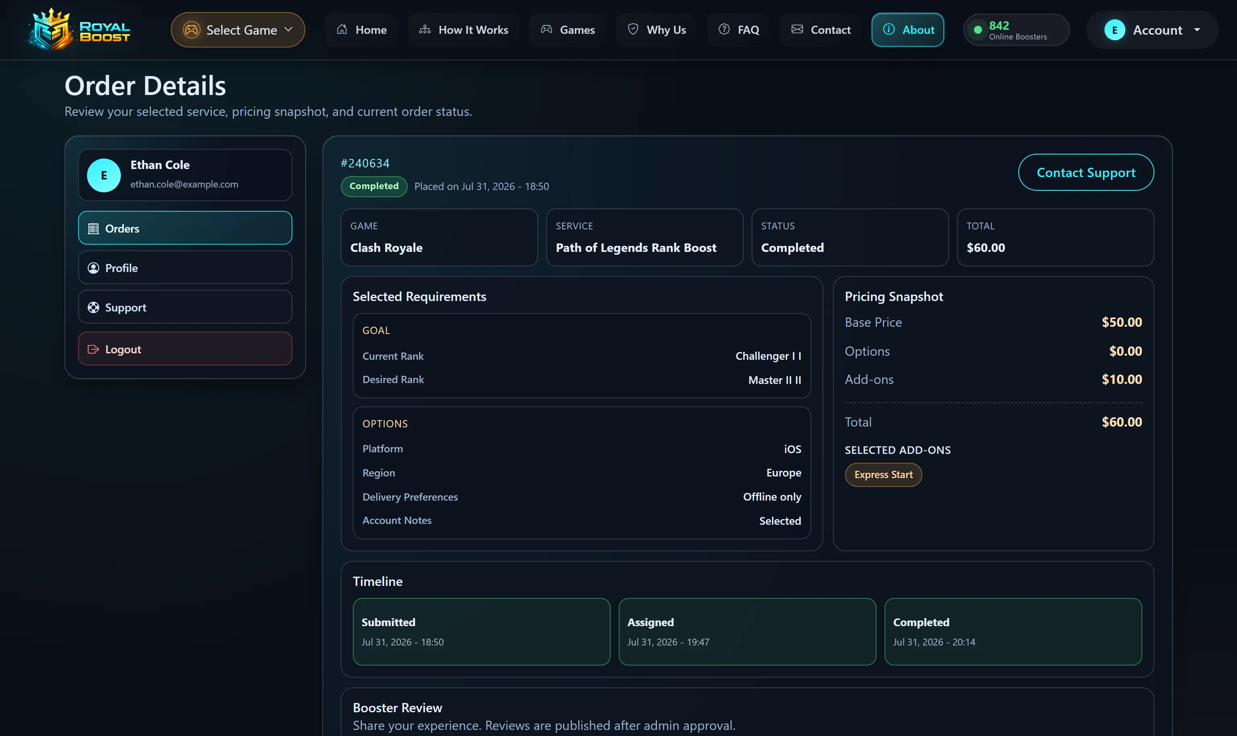Click the lifebuoy icon beside Support
The height and width of the screenshot is (736, 1237).
pyautogui.click(x=93, y=307)
